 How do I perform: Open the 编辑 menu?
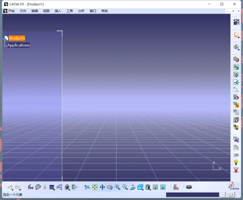point(34,11)
